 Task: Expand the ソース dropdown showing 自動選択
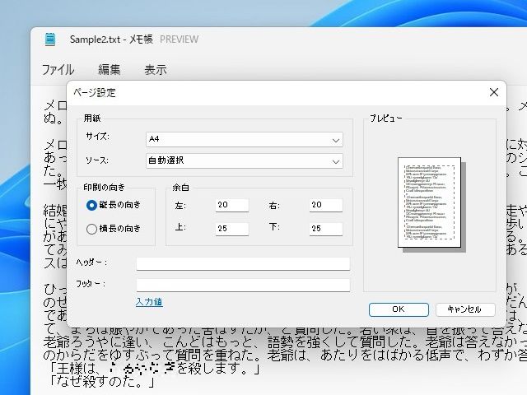point(245,161)
